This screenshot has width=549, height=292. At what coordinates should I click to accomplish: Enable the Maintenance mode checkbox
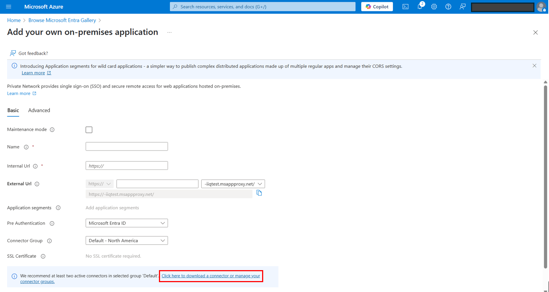click(89, 130)
